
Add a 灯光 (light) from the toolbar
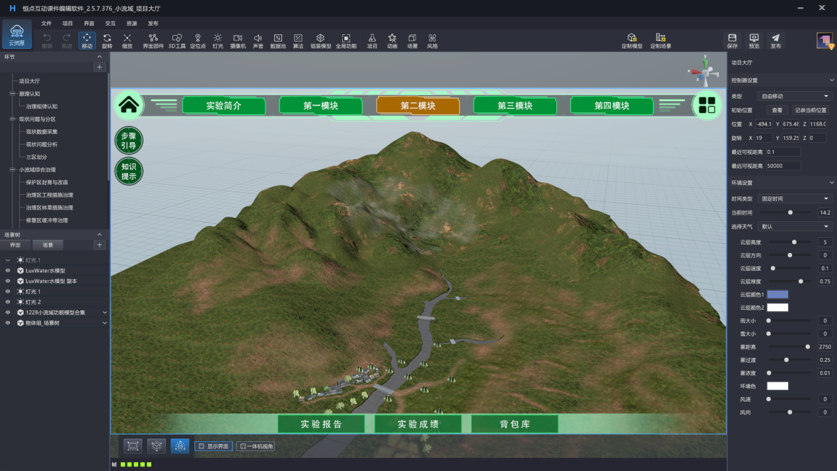[217, 41]
